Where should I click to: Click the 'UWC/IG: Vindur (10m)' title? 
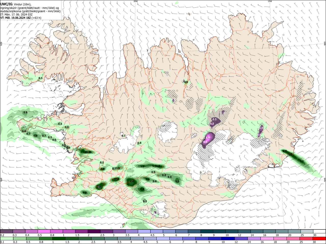click(16, 4)
